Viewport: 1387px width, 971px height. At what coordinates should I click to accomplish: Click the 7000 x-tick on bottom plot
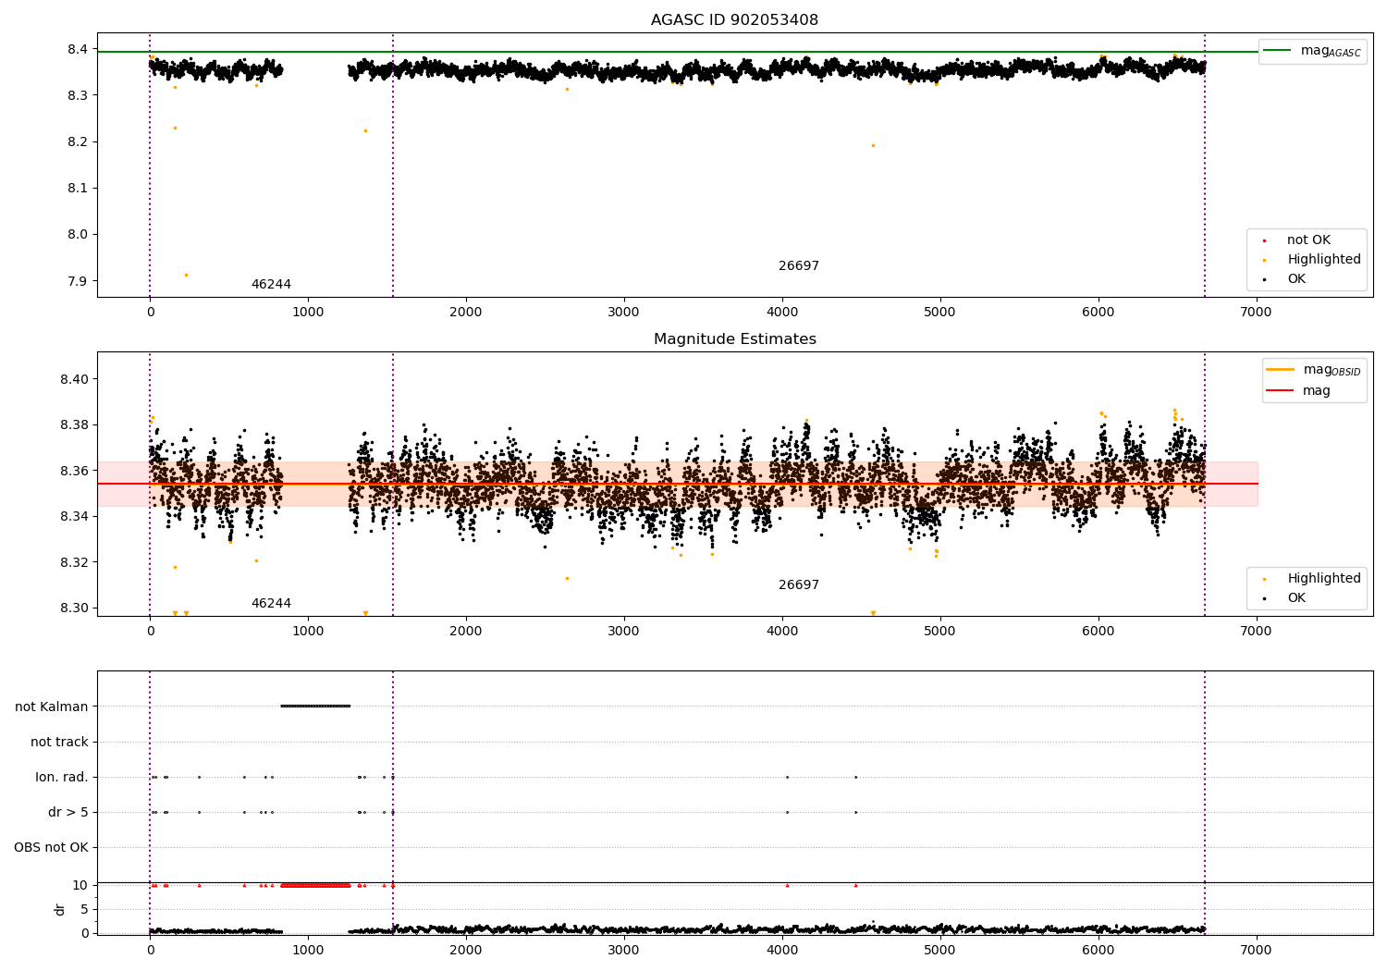[1256, 950]
